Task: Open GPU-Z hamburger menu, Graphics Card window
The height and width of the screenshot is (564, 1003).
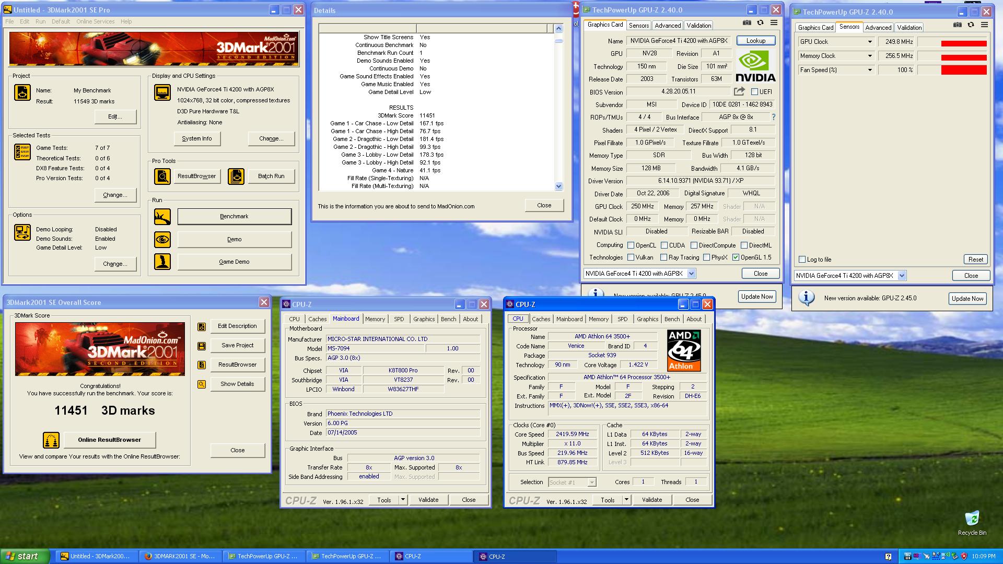Action: point(774,23)
